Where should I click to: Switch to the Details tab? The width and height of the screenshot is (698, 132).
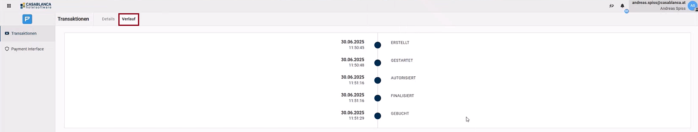[x=108, y=19]
